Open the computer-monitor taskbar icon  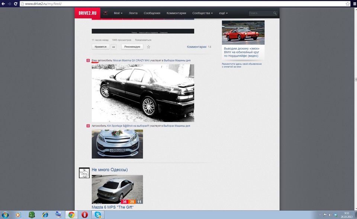(58, 215)
